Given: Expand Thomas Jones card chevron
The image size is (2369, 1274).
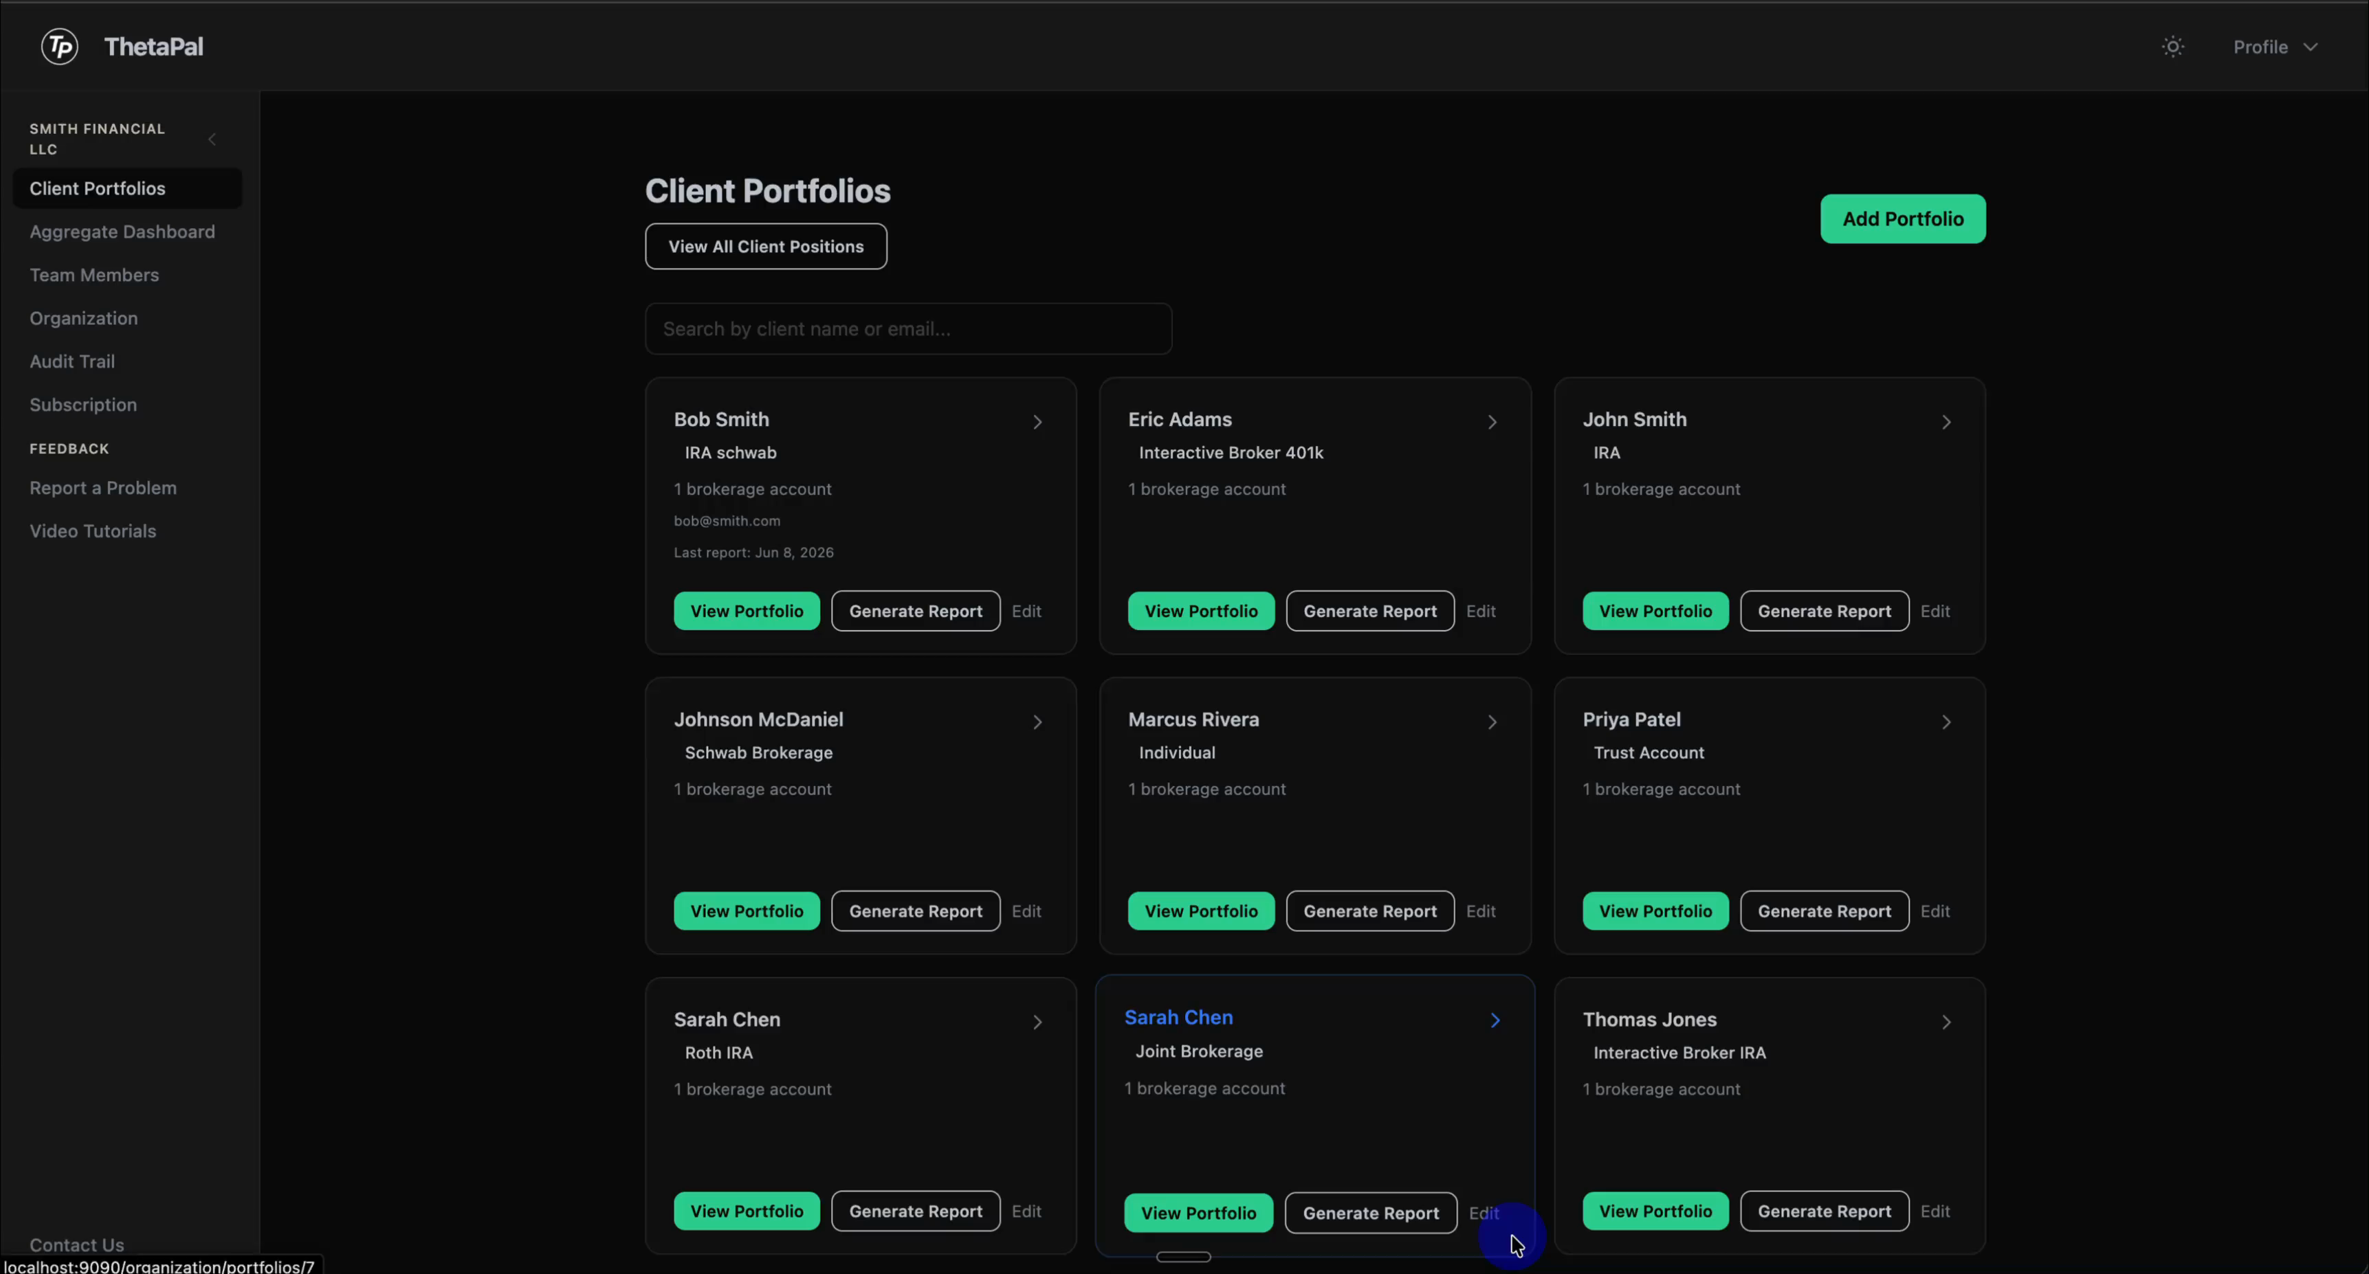Looking at the screenshot, I should [x=1946, y=1022].
